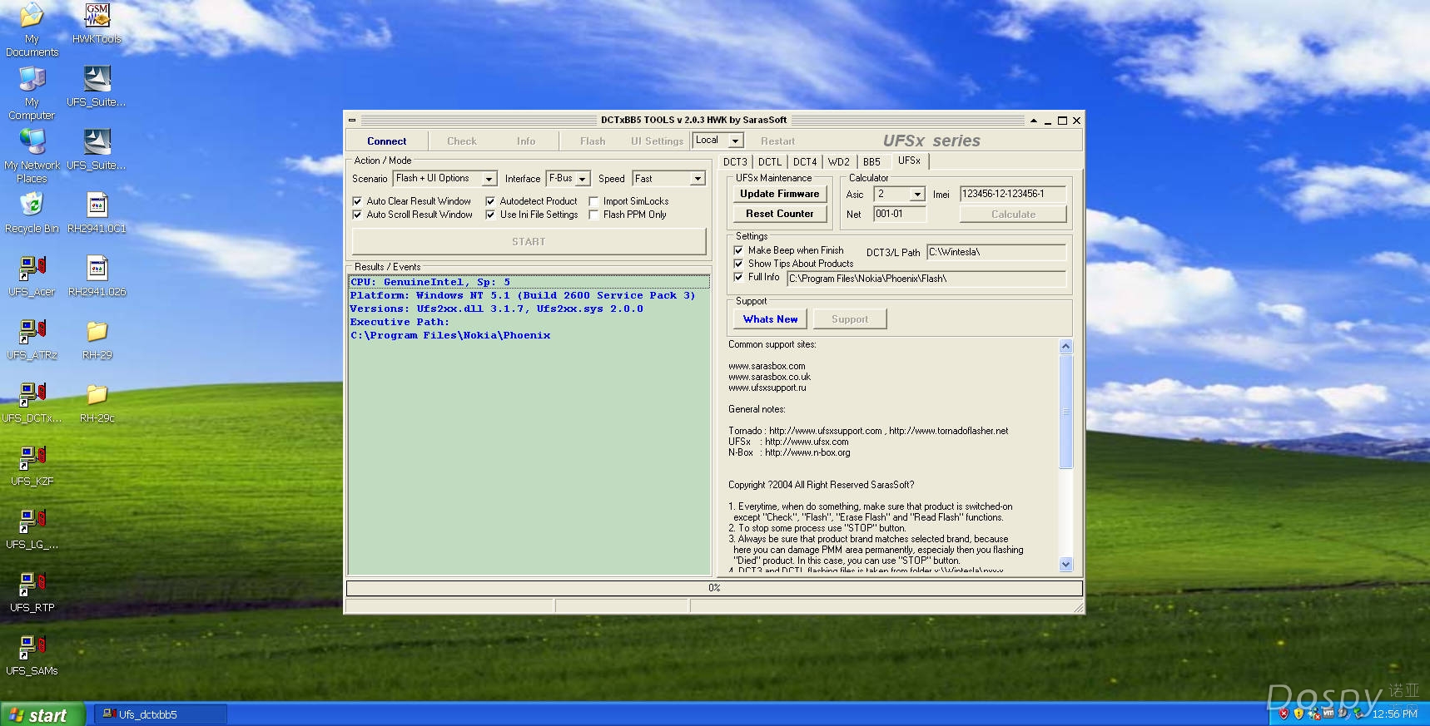This screenshot has height=726, width=1430.
Task: Open the RH-29c folder icon
Action: (x=97, y=402)
